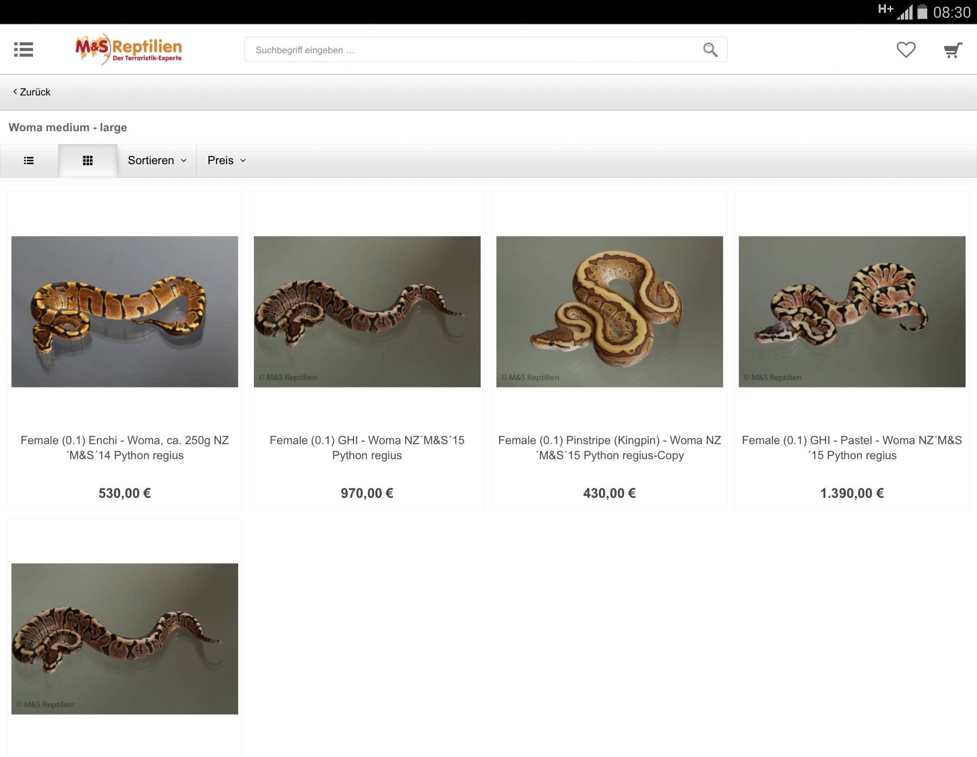
Task: Open second-row snake product image
Action: (125, 639)
